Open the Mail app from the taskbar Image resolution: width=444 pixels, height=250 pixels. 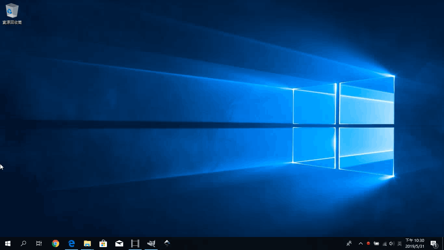tap(119, 243)
